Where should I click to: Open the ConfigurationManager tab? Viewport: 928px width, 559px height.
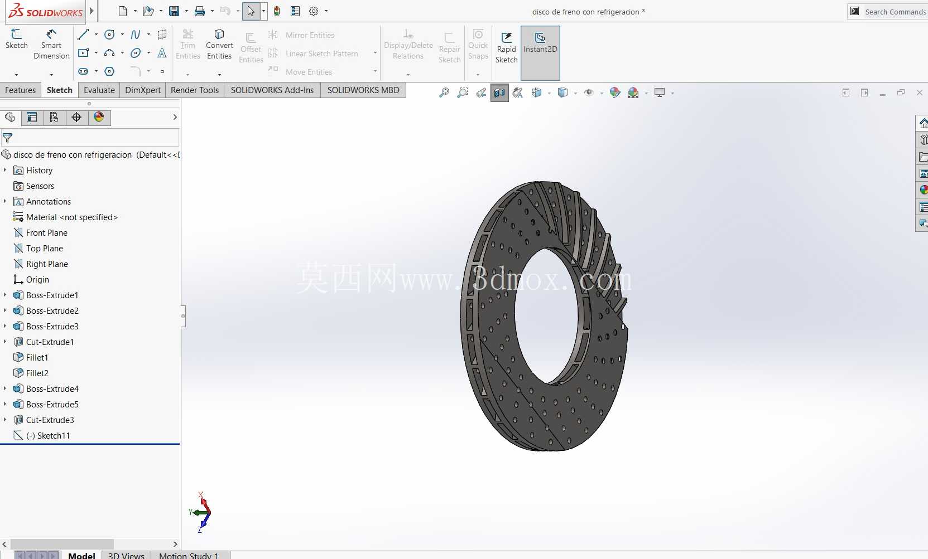click(54, 117)
